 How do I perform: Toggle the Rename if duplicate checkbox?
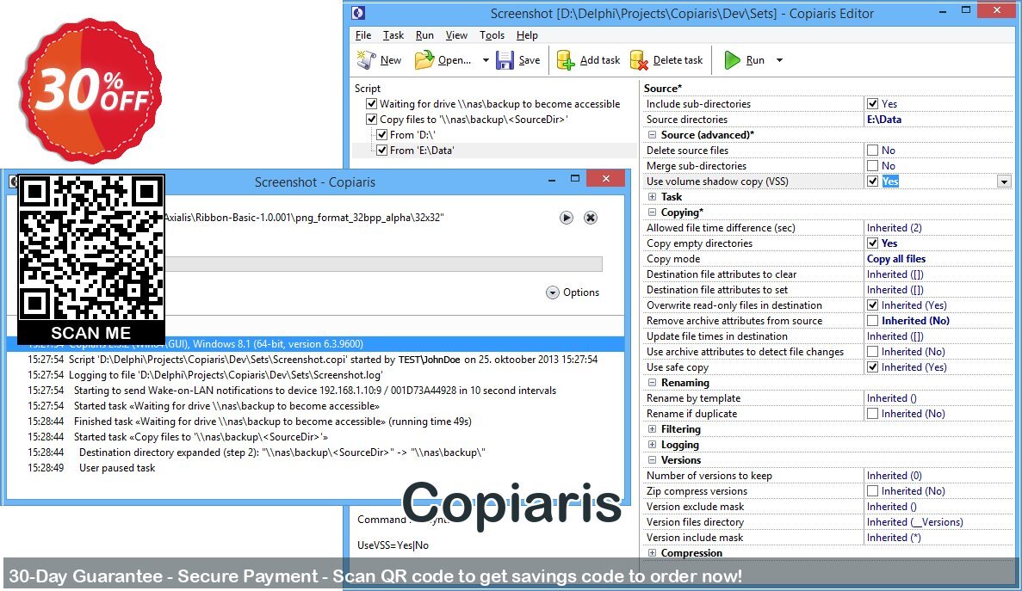pyautogui.click(x=873, y=414)
